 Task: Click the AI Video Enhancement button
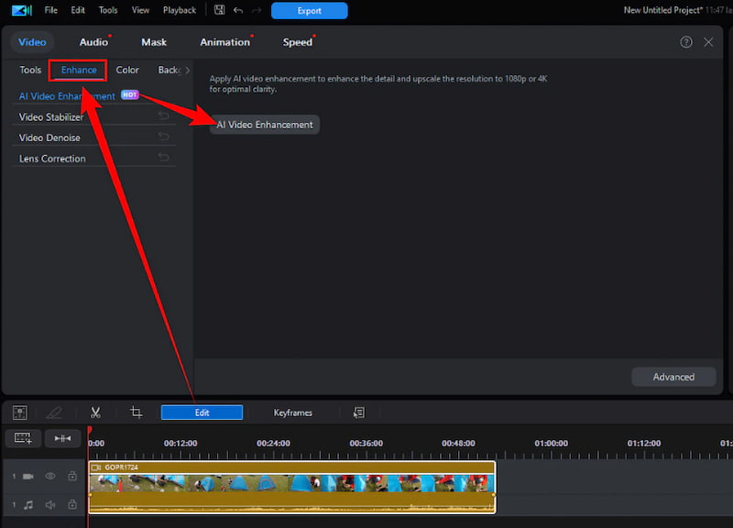pyautogui.click(x=264, y=124)
